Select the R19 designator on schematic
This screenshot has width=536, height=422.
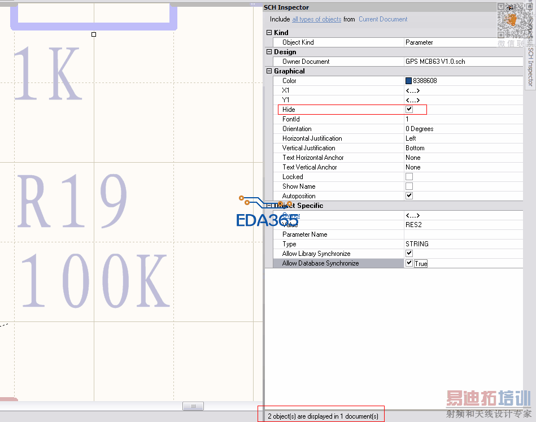click(x=72, y=201)
